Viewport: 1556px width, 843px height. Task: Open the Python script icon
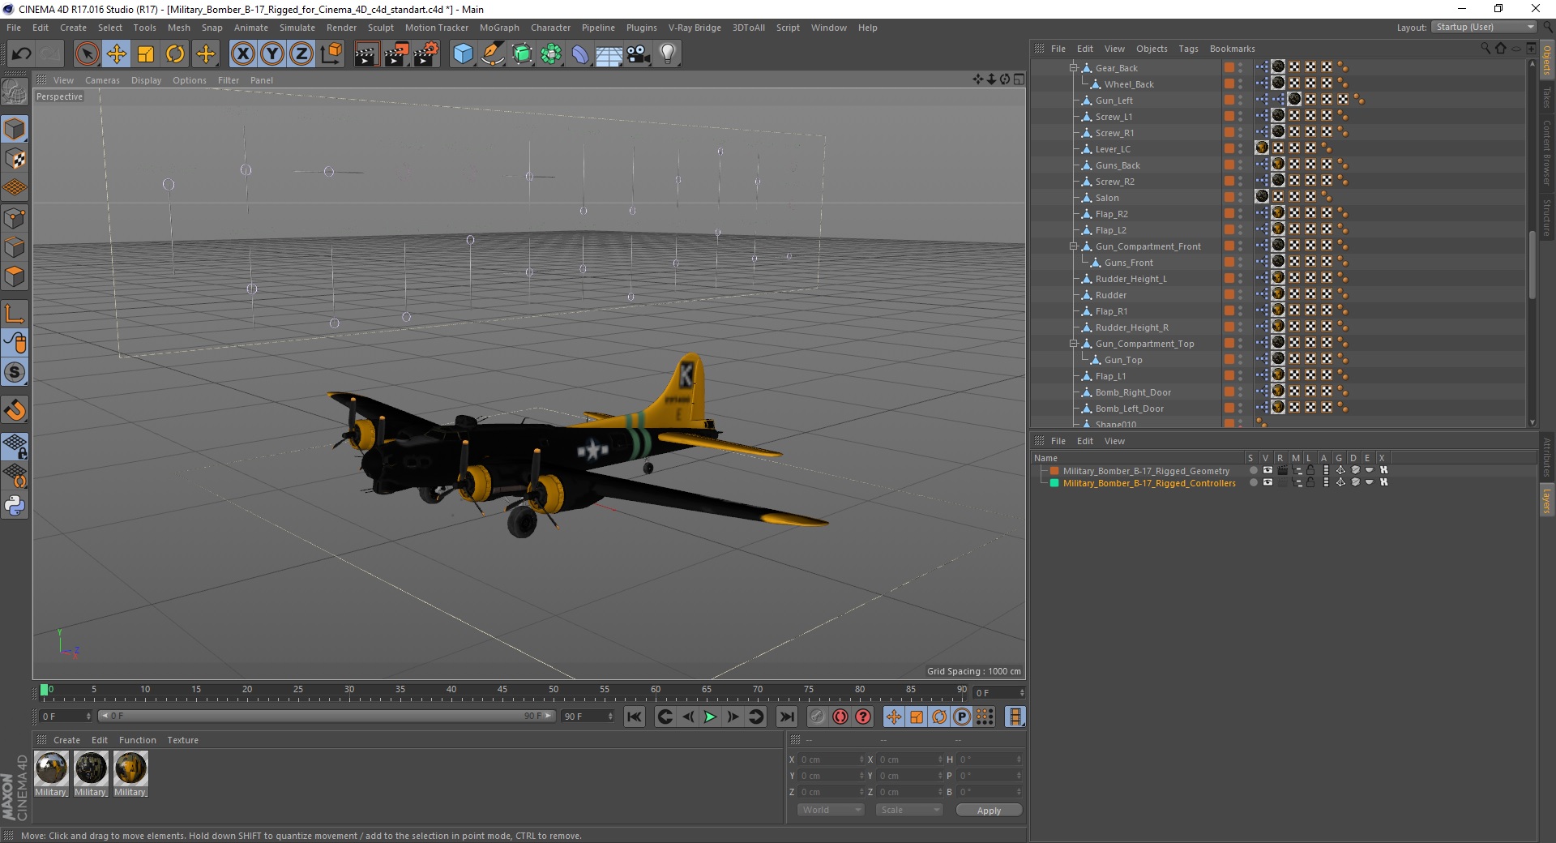15,506
